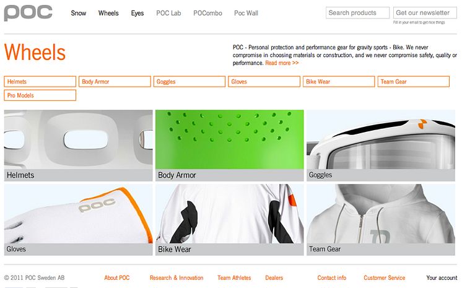Click the POC logo
The height and width of the screenshot is (288, 462).
point(28,13)
